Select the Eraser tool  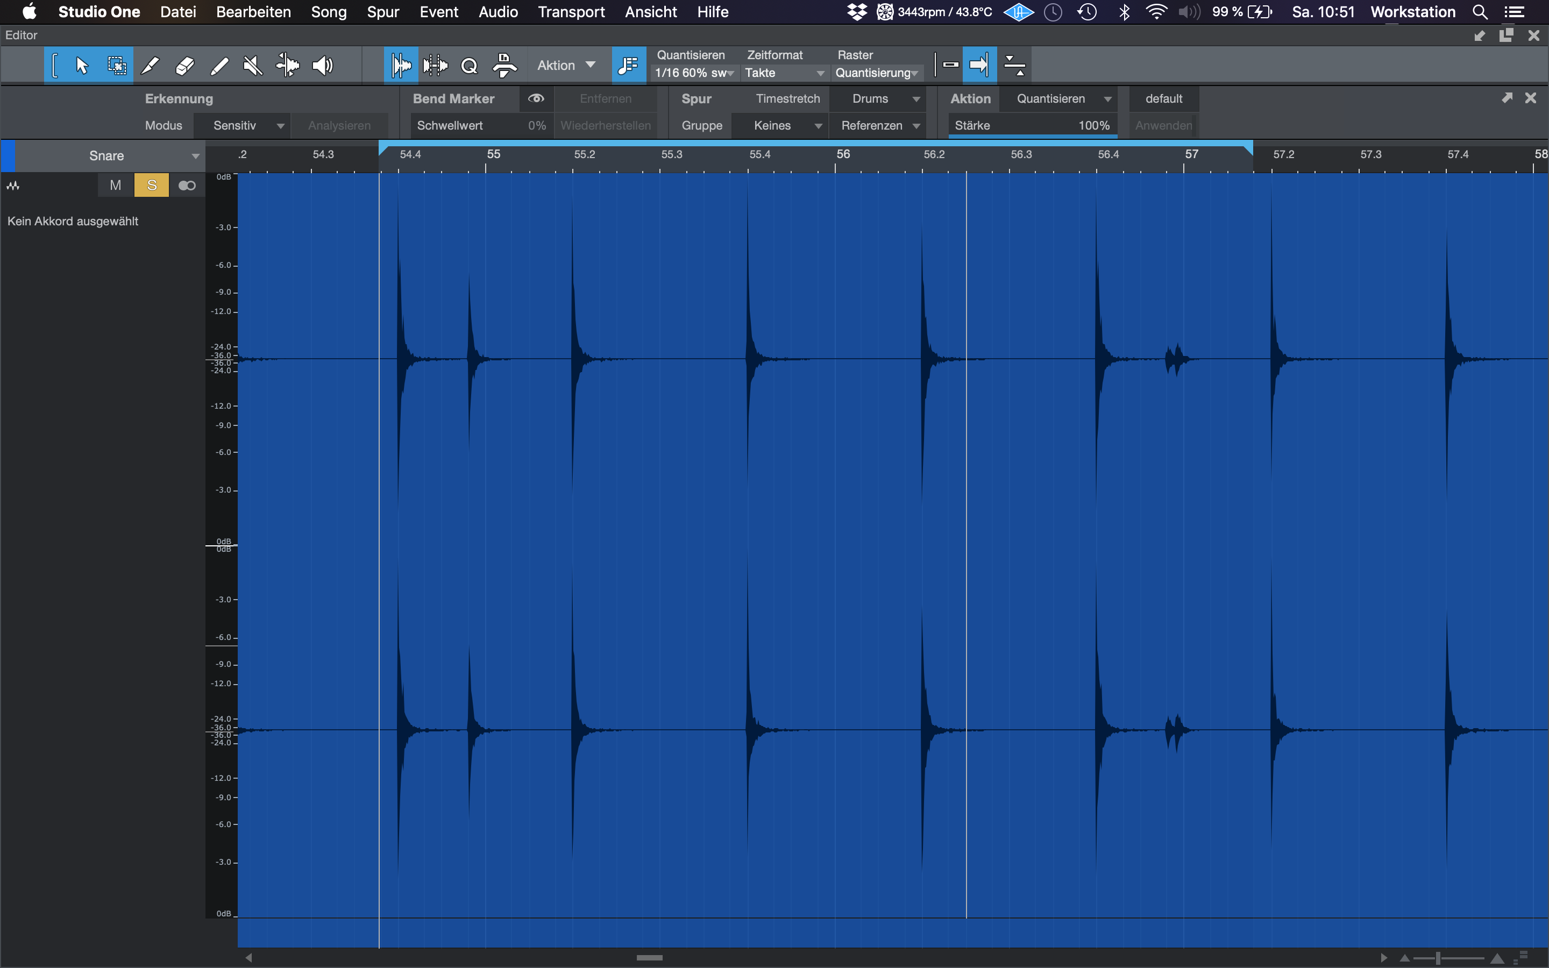[x=184, y=65]
